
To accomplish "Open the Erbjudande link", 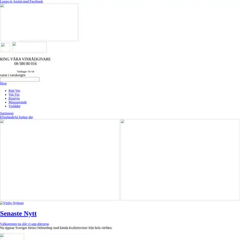I will (x=7, y=117).
